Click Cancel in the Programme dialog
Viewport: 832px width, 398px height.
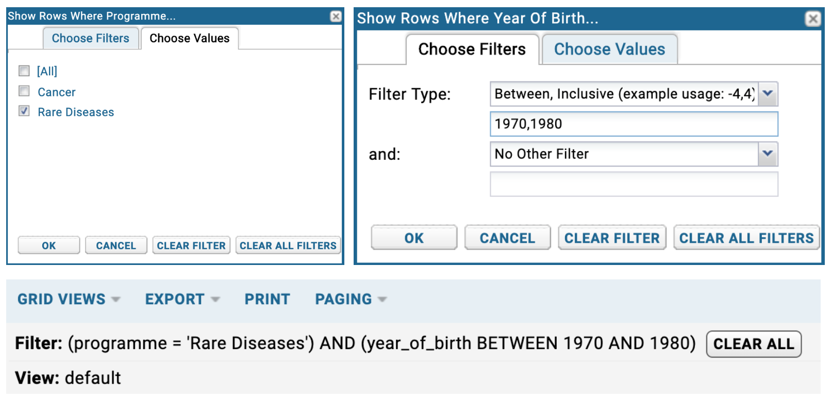(116, 245)
